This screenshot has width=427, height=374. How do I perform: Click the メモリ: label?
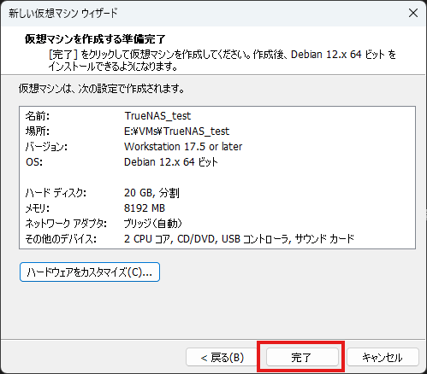(x=38, y=208)
